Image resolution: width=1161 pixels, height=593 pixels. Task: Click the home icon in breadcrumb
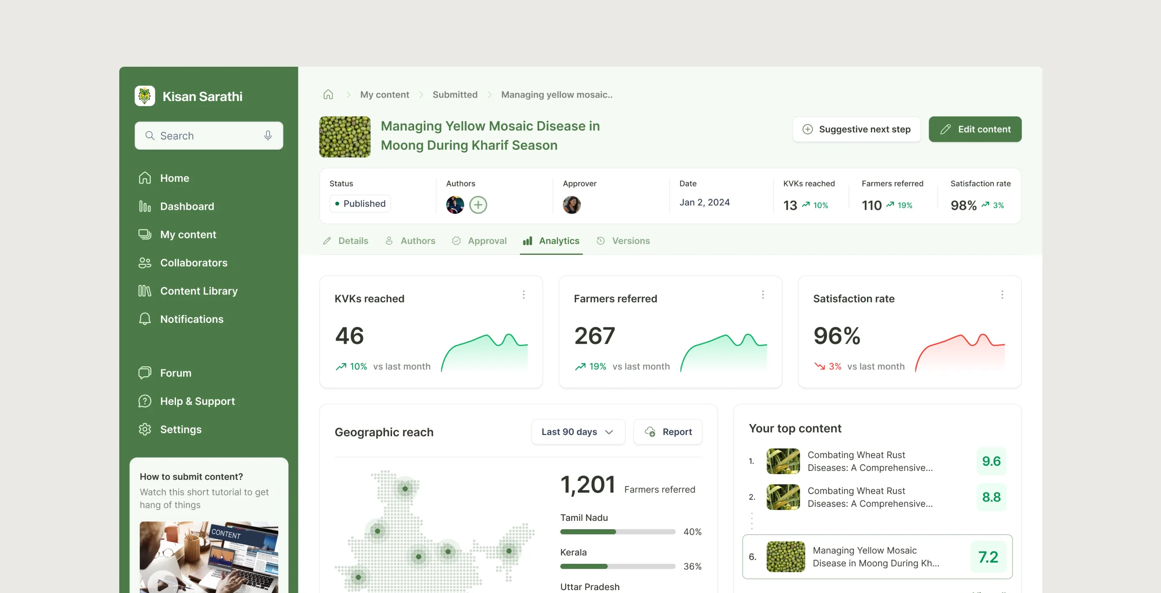[328, 95]
